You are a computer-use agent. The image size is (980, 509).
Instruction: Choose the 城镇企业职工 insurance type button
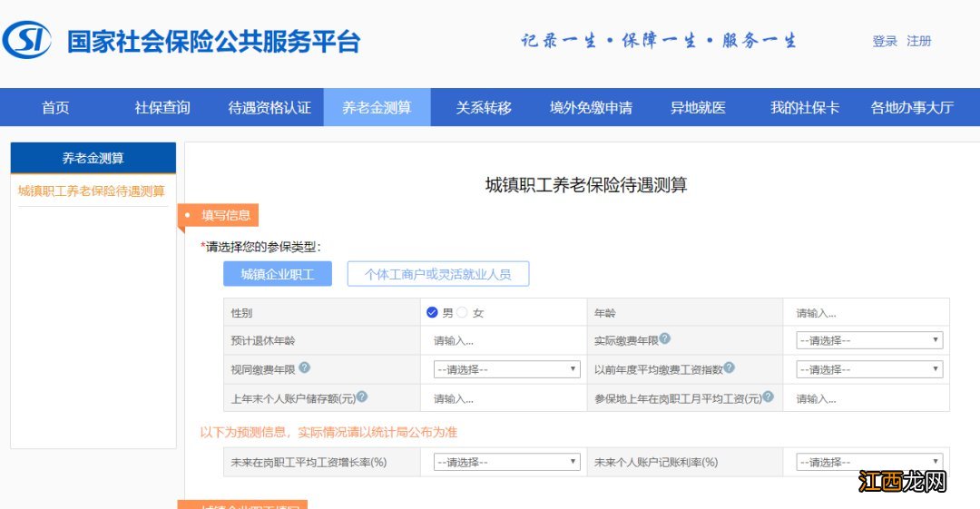tap(278, 274)
